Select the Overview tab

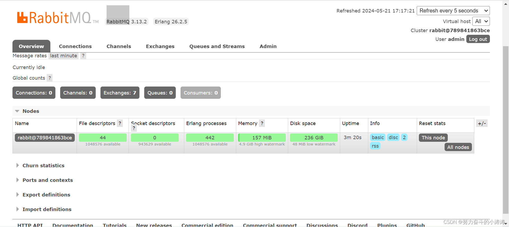31,46
